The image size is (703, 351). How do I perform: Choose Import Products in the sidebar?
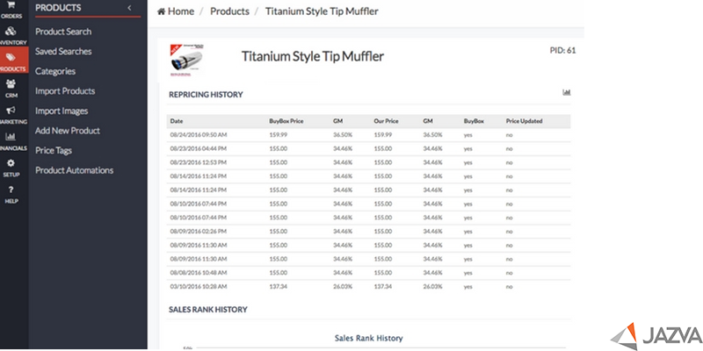[65, 90]
